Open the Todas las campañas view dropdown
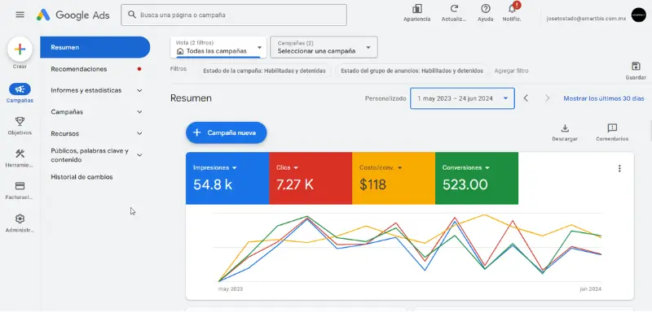The height and width of the screenshot is (312, 652). [218, 47]
